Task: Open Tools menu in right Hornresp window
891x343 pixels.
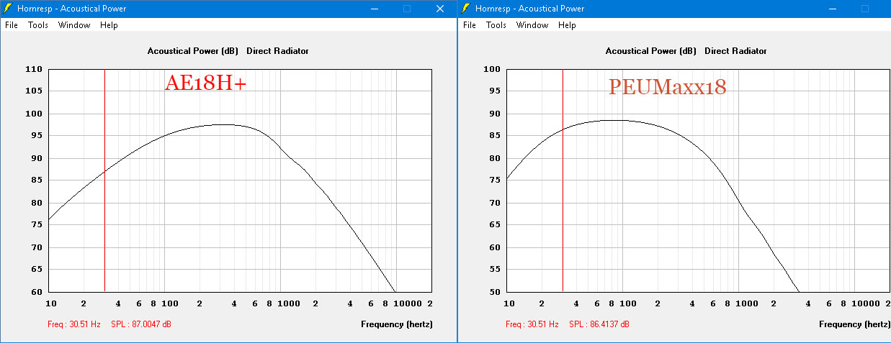Action: pos(496,25)
